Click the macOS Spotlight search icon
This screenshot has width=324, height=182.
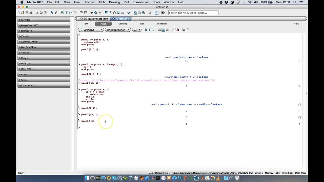(x=295, y=2)
